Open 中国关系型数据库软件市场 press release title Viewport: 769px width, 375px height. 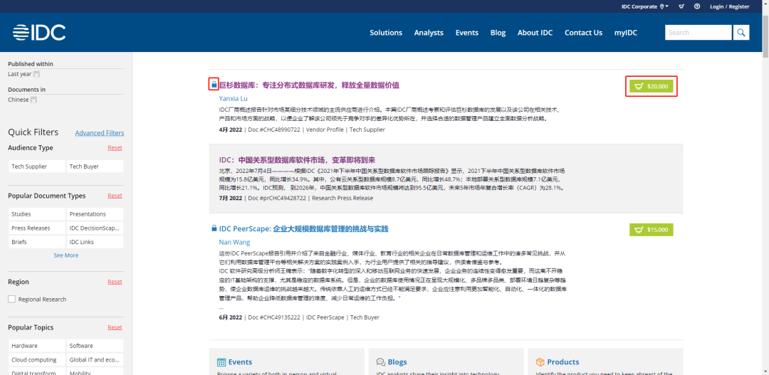297,160
